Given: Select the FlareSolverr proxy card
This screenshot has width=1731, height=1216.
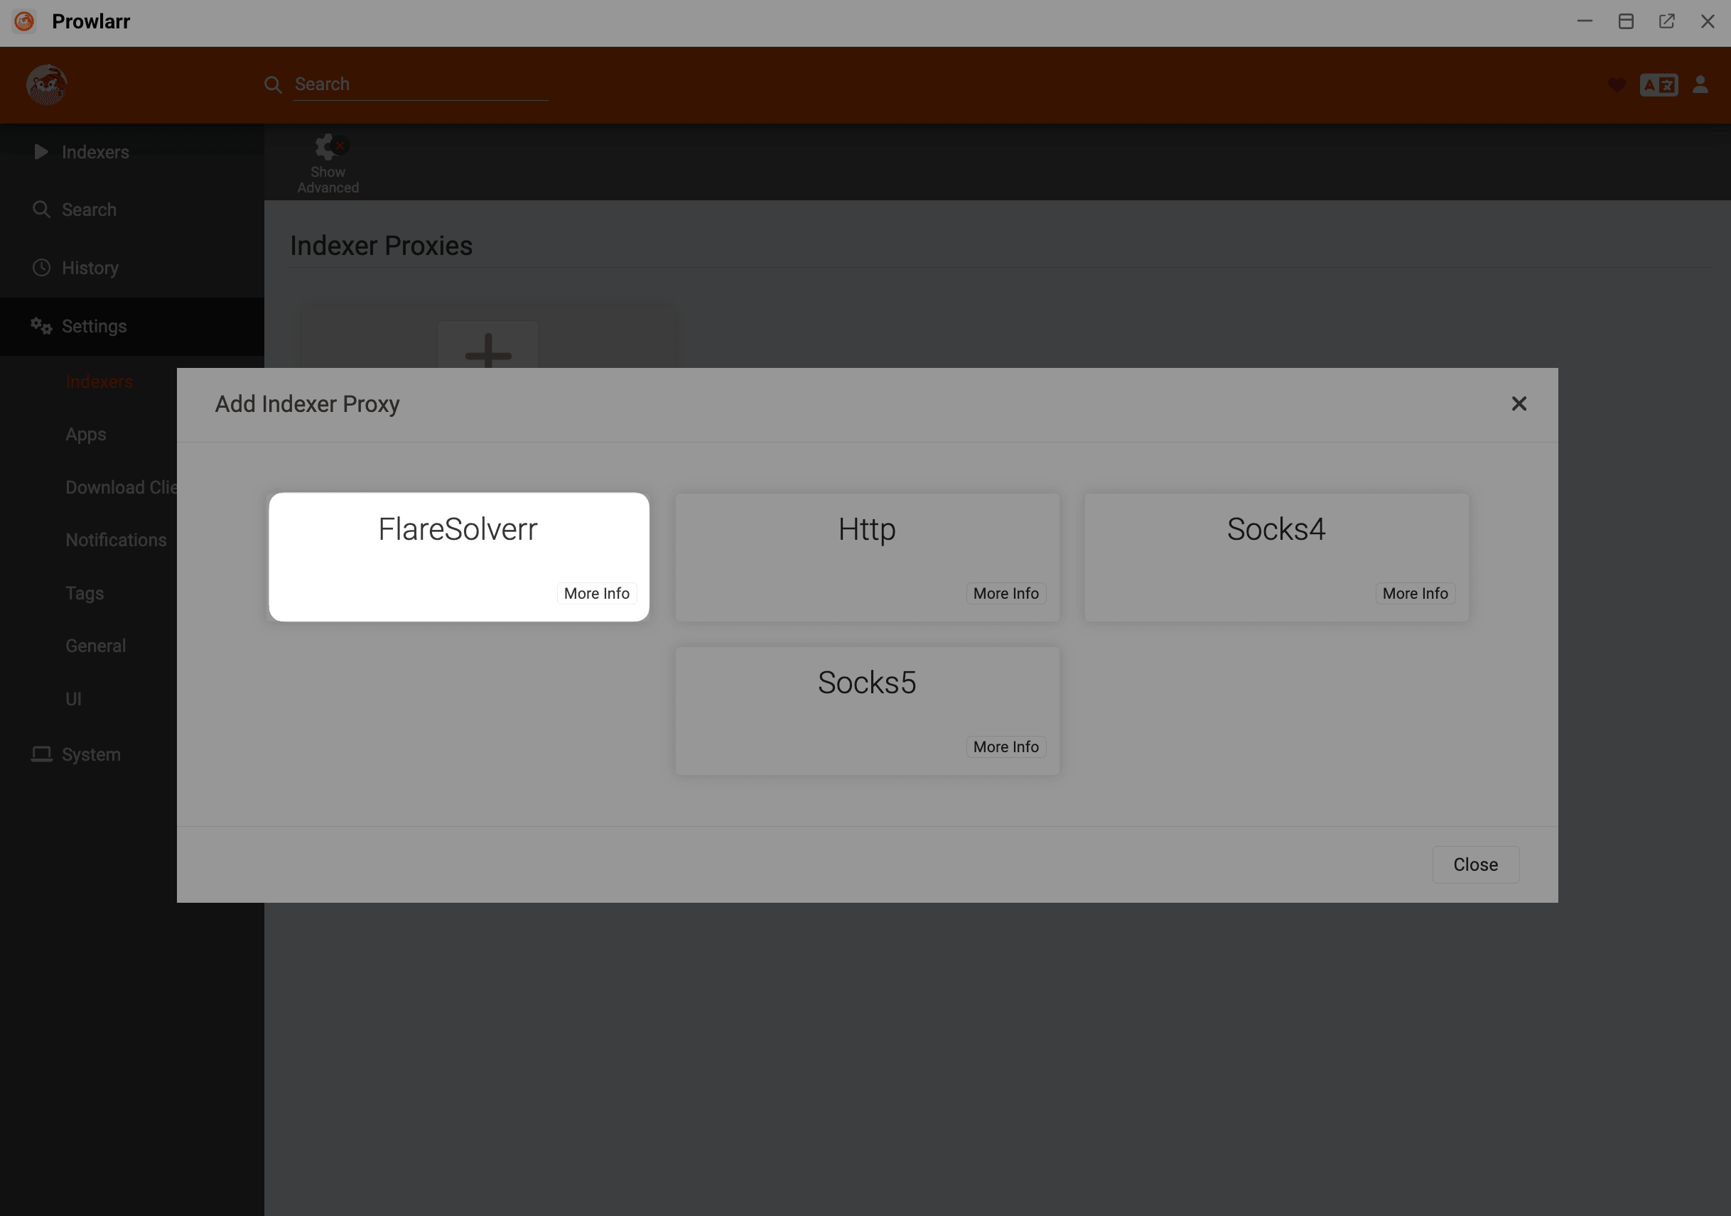Looking at the screenshot, I should click(x=458, y=529).
